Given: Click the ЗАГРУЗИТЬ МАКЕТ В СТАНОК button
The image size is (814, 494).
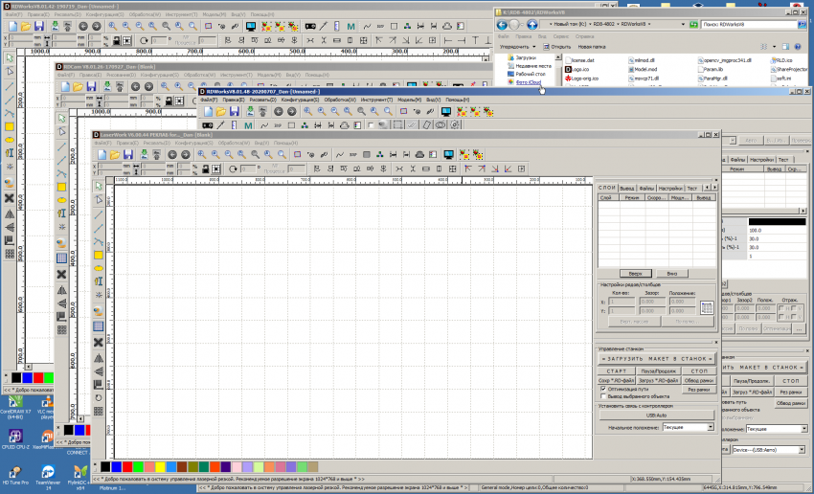Looking at the screenshot, I should click(x=656, y=358).
